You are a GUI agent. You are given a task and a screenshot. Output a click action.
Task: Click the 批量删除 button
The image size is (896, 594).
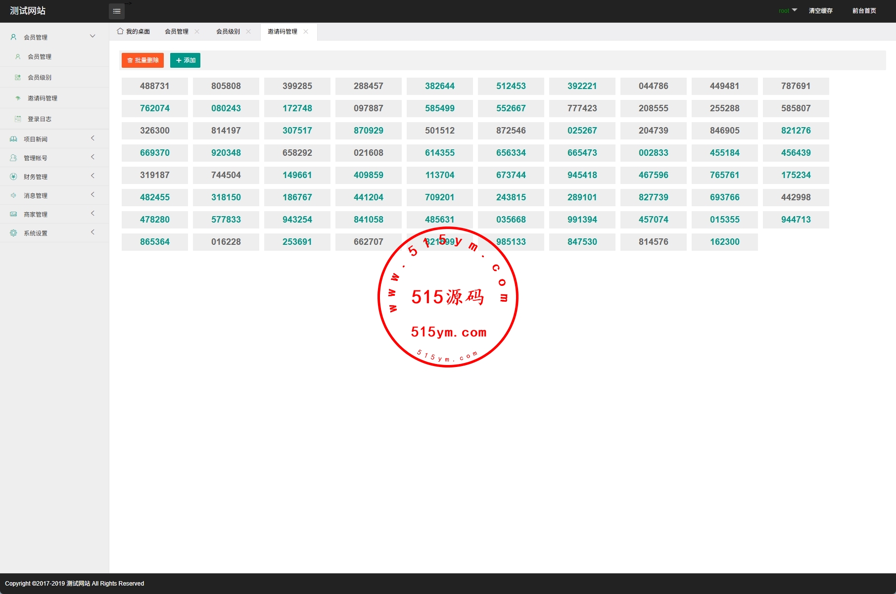point(142,60)
